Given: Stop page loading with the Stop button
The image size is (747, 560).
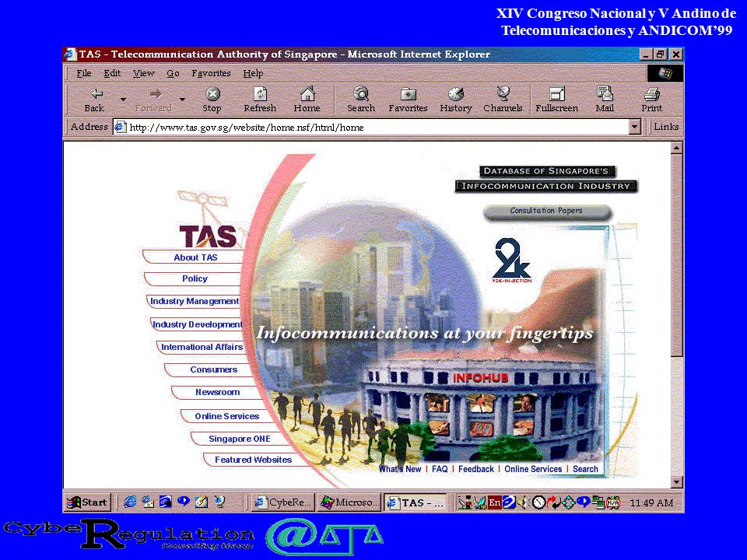Looking at the screenshot, I should click(x=212, y=100).
